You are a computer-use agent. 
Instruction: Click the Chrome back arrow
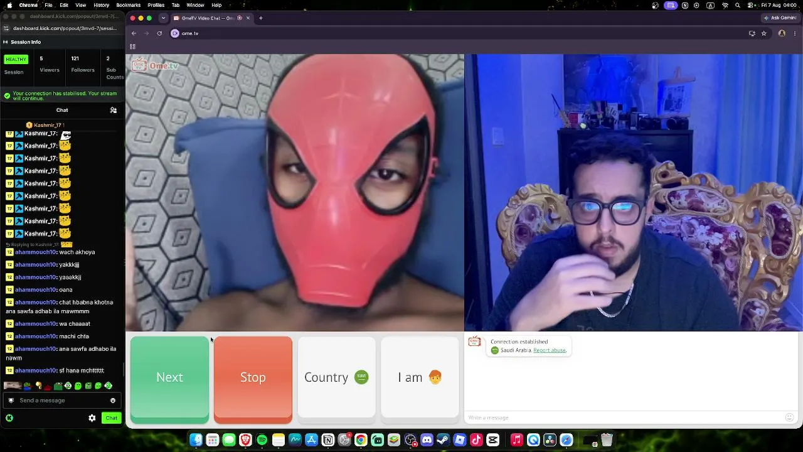click(134, 33)
